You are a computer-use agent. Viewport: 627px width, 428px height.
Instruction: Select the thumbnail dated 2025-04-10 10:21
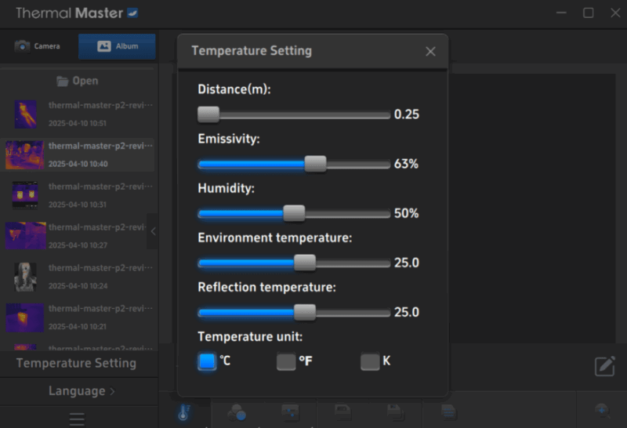tap(25, 317)
